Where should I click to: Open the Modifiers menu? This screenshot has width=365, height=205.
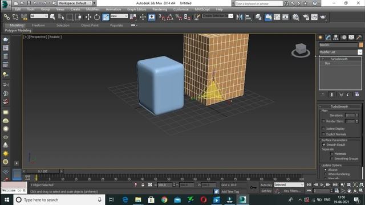point(92,9)
